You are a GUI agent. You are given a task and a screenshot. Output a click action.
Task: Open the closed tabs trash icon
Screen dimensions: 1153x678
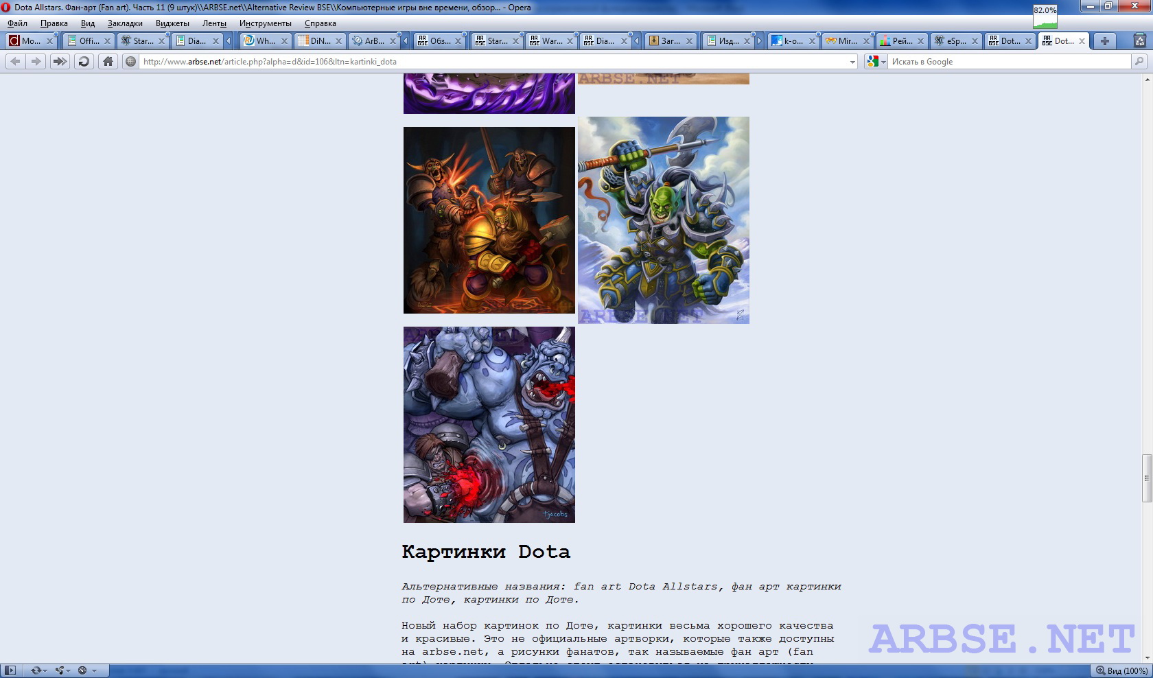pyautogui.click(x=1140, y=41)
